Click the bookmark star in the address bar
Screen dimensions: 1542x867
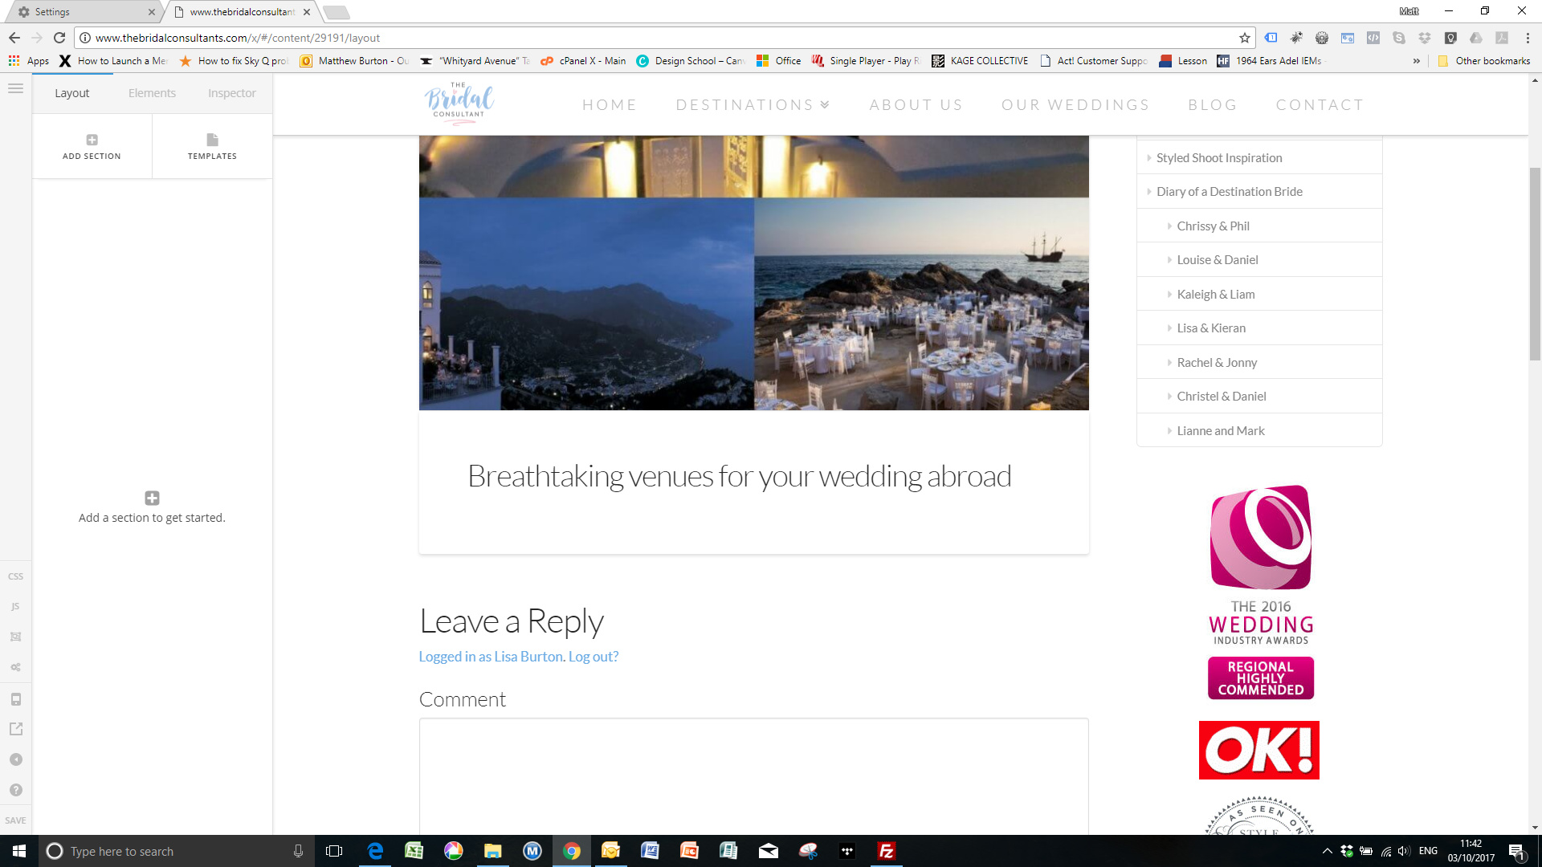tap(1245, 38)
